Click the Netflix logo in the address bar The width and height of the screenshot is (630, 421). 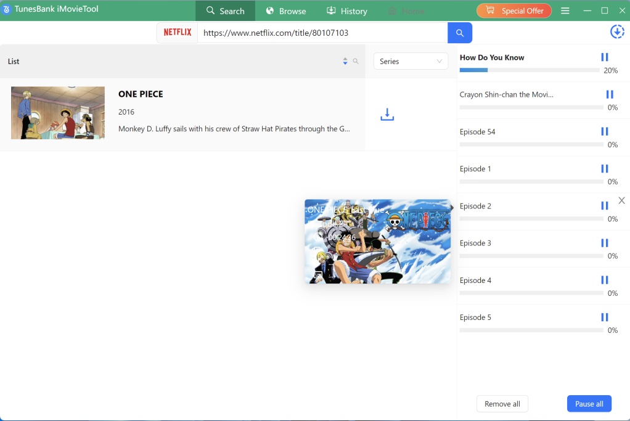[177, 32]
